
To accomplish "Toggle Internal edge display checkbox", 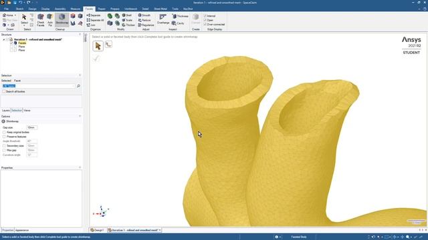I will point(205,16).
